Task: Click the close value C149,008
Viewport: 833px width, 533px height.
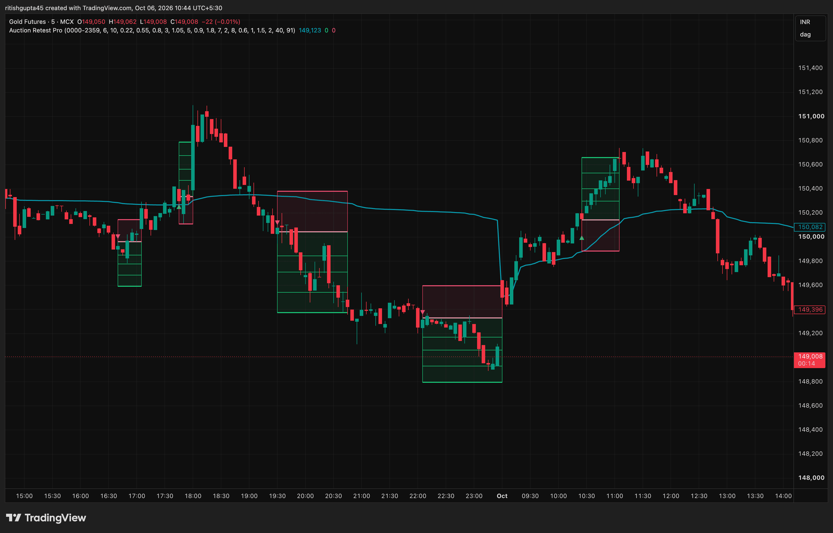Action: pyautogui.click(x=184, y=22)
